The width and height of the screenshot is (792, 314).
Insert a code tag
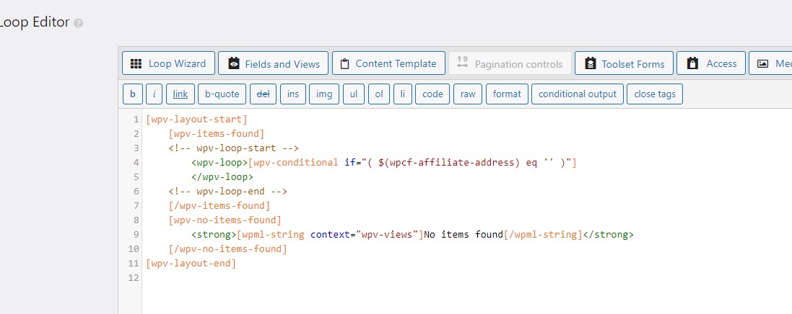click(432, 94)
